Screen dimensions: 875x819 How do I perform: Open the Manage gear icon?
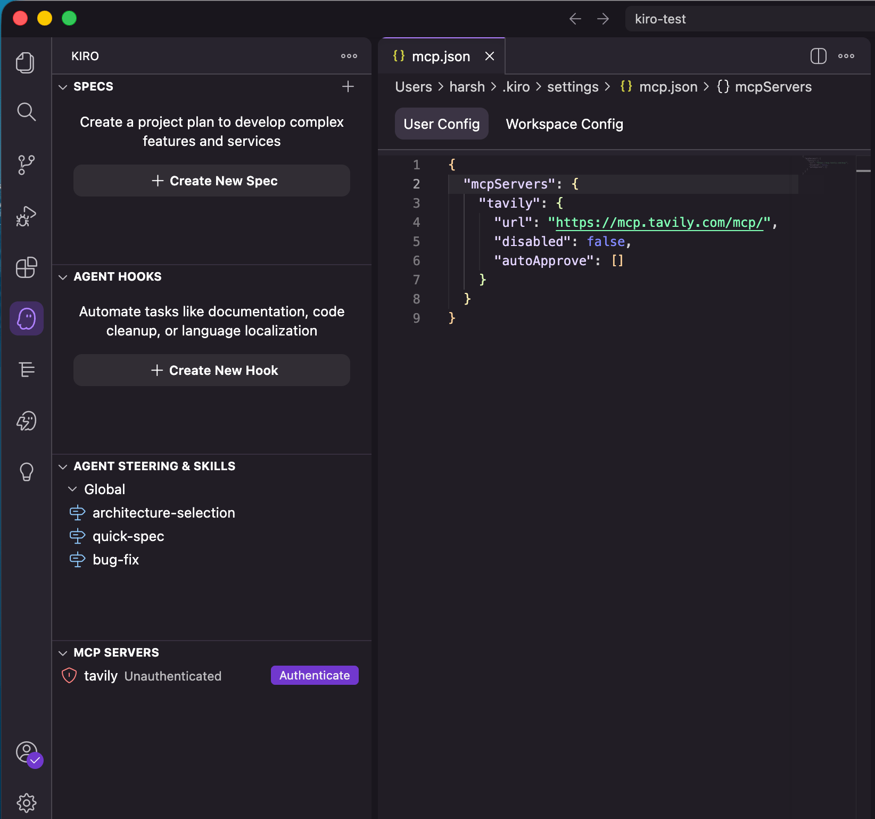pos(26,802)
